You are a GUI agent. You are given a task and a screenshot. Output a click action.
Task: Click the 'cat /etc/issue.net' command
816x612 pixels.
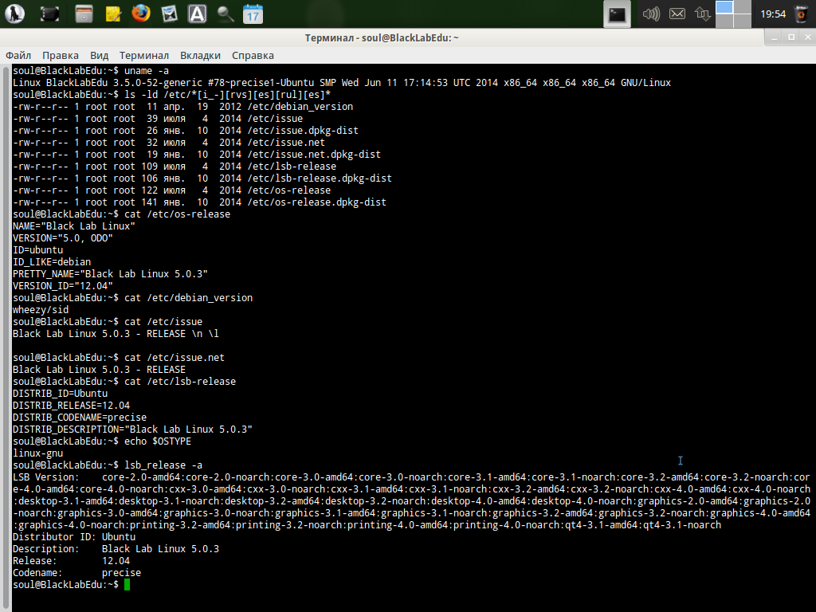pos(175,358)
